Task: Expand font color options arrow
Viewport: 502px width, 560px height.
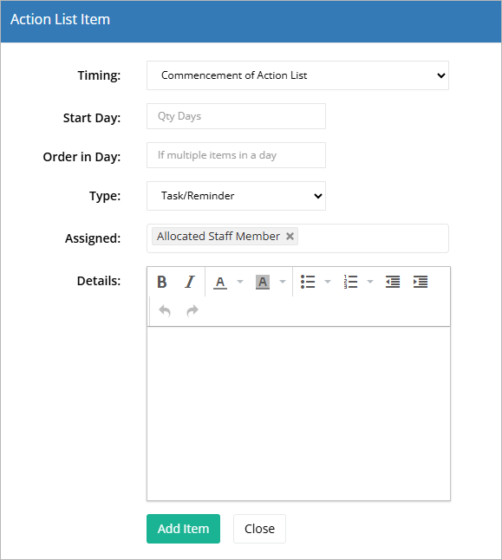Action: [240, 282]
